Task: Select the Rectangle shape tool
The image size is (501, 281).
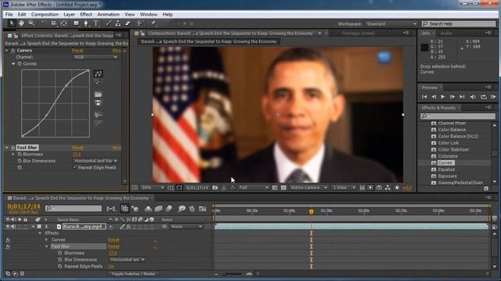Action: pos(76,23)
